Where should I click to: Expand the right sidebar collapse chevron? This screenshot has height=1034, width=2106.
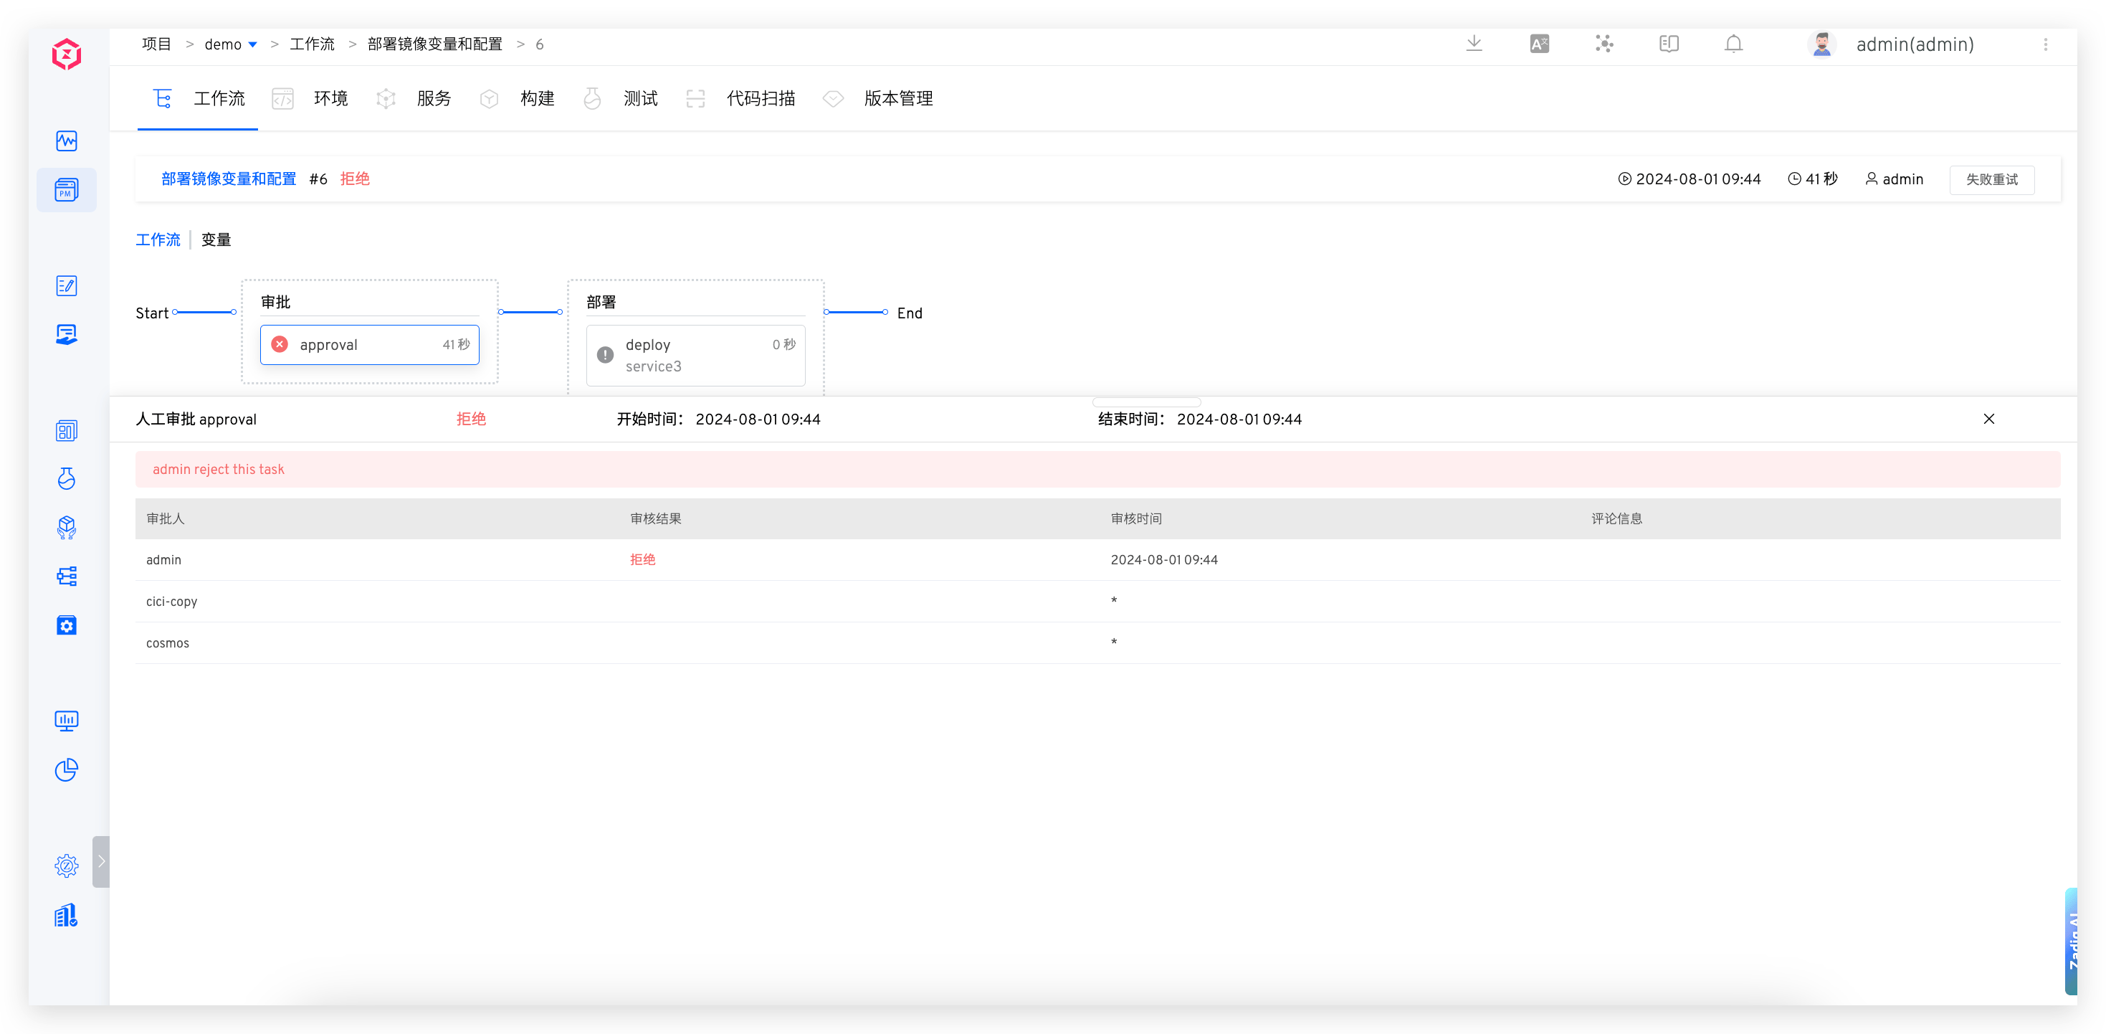pos(101,860)
